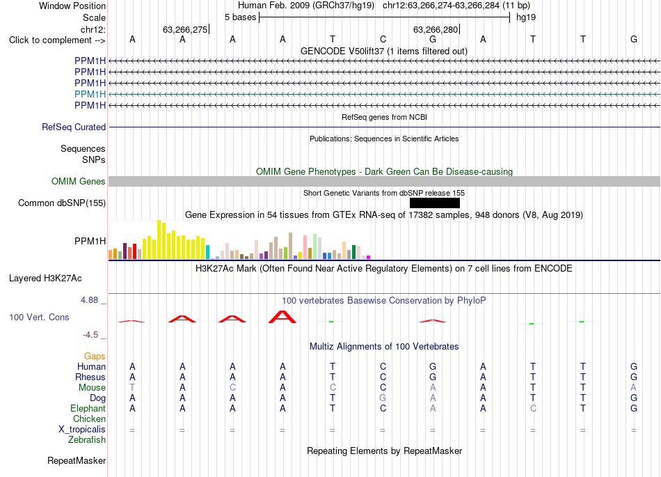
Task: Click the H3K27Ac Mark ENCODE track title
Action: [384, 269]
